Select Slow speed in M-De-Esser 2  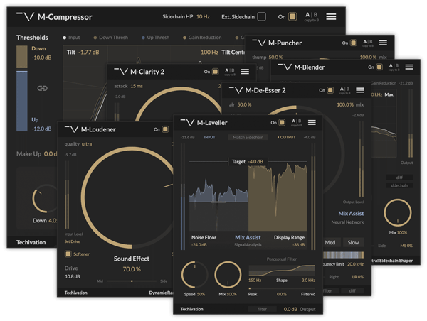pos(353,242)
